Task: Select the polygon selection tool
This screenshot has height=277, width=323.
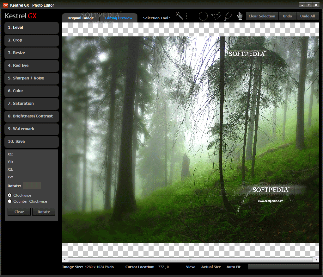Action: point(216,16)
